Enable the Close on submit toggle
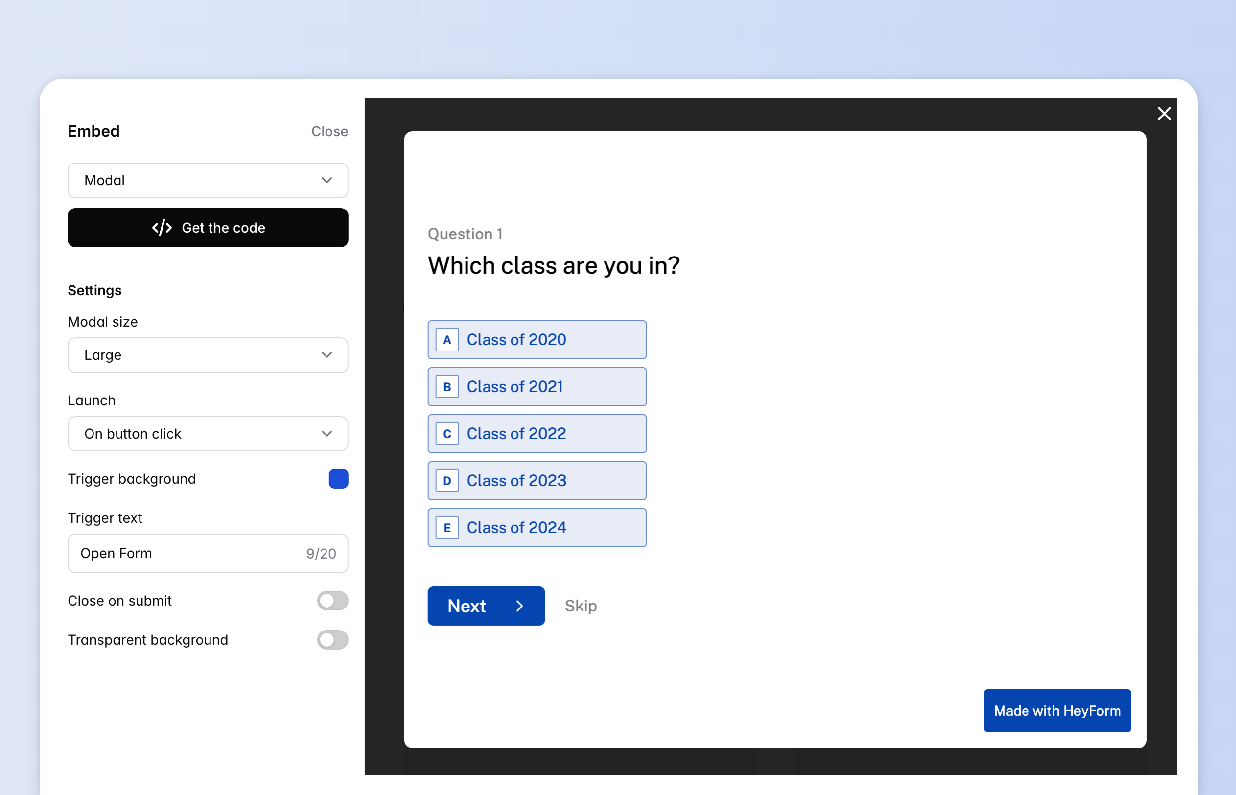 332,601
